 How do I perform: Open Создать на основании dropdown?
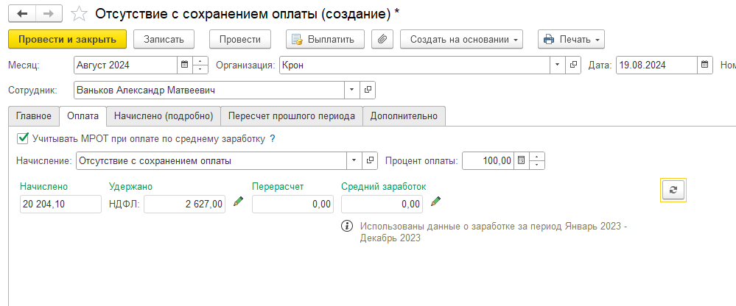tap(461, 40)
